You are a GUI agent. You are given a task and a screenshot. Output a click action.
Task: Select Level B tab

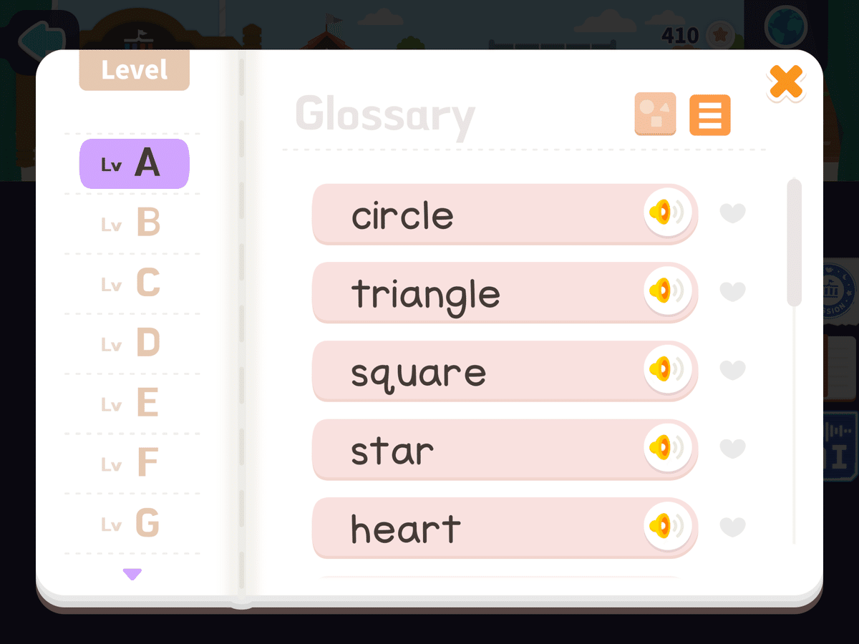pyautogui.click(x=132, y=223)
